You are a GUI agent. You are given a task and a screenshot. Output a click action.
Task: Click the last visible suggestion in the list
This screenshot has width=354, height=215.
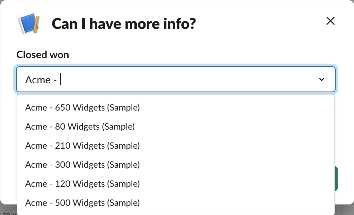[82, 202]
